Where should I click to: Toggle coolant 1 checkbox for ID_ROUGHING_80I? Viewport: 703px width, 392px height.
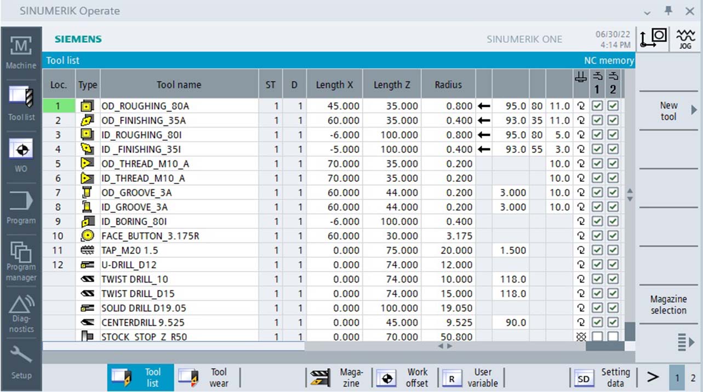(x=597, y=135)
